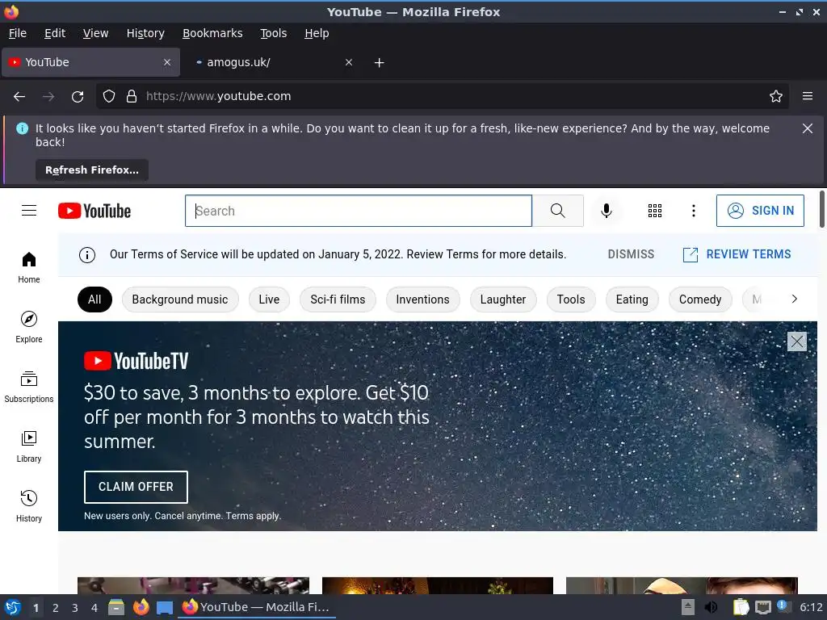Go to Home in sidebar
The image size is (827, 620).
[x=29, y=268]
